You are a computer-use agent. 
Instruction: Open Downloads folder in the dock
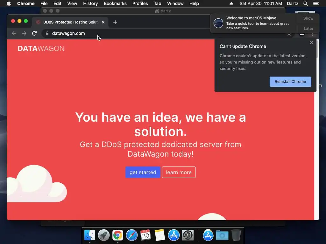coord(222,235)
